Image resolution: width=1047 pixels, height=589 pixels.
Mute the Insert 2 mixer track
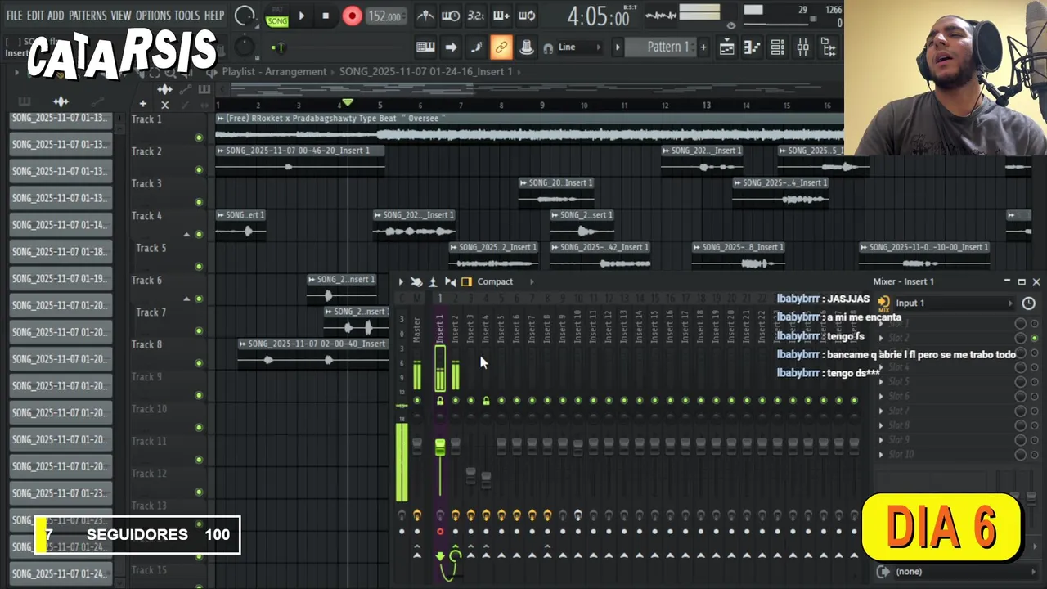(x=456, y=401)
